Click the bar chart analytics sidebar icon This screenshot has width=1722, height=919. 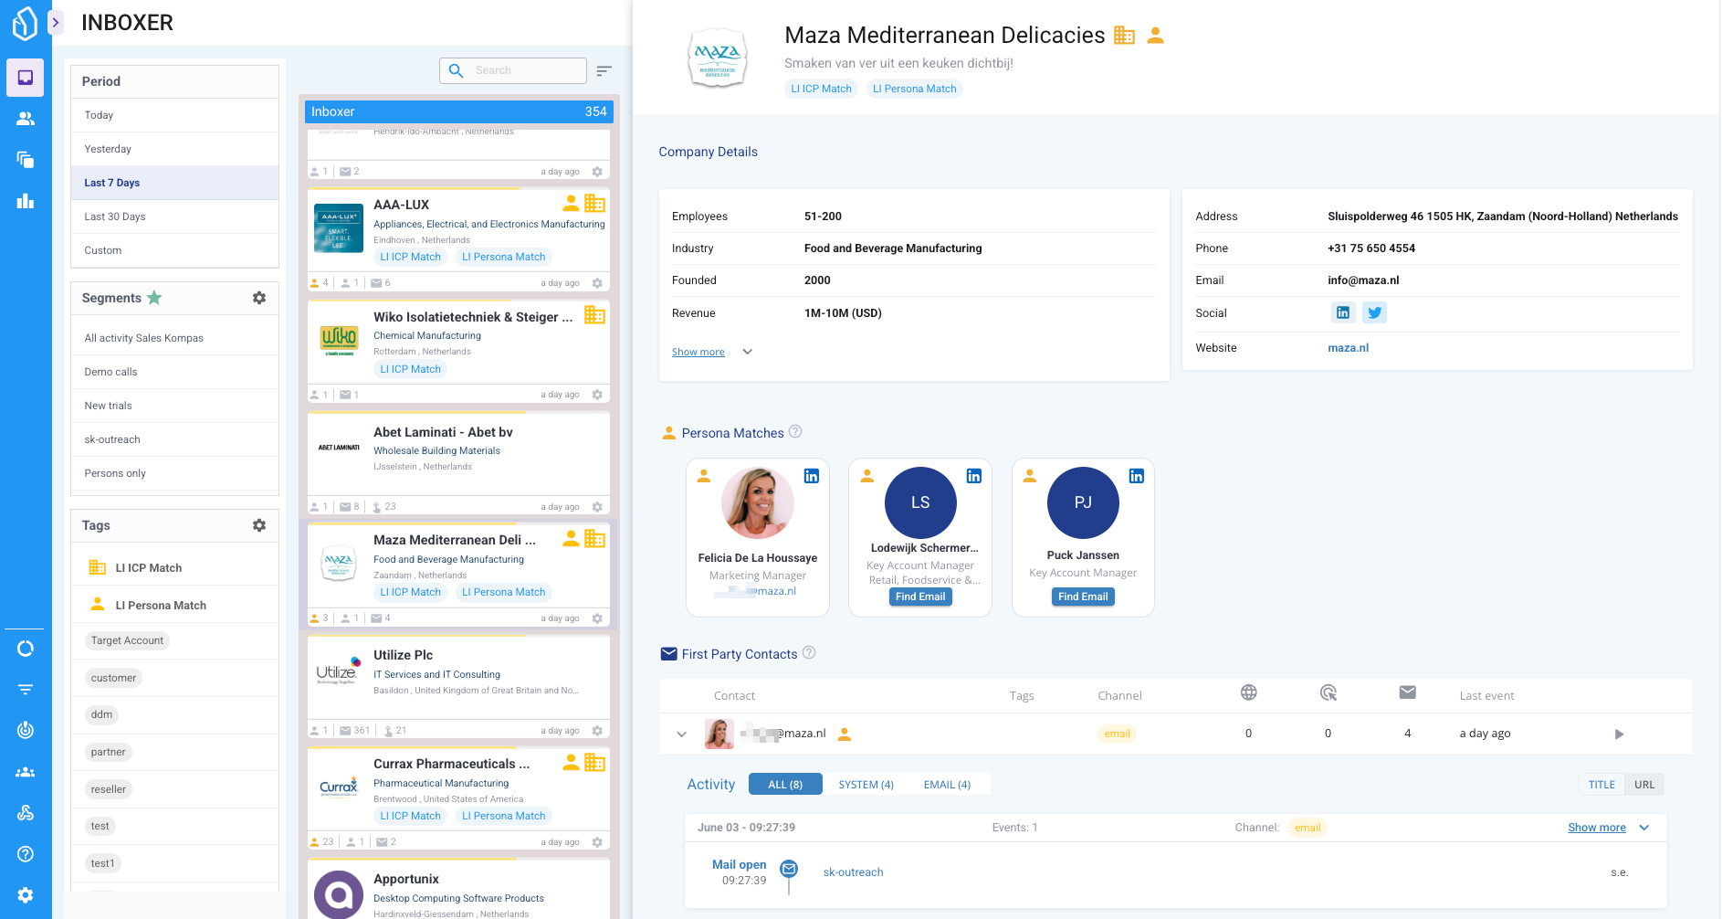pyautogui.click(x=26, y=201)
